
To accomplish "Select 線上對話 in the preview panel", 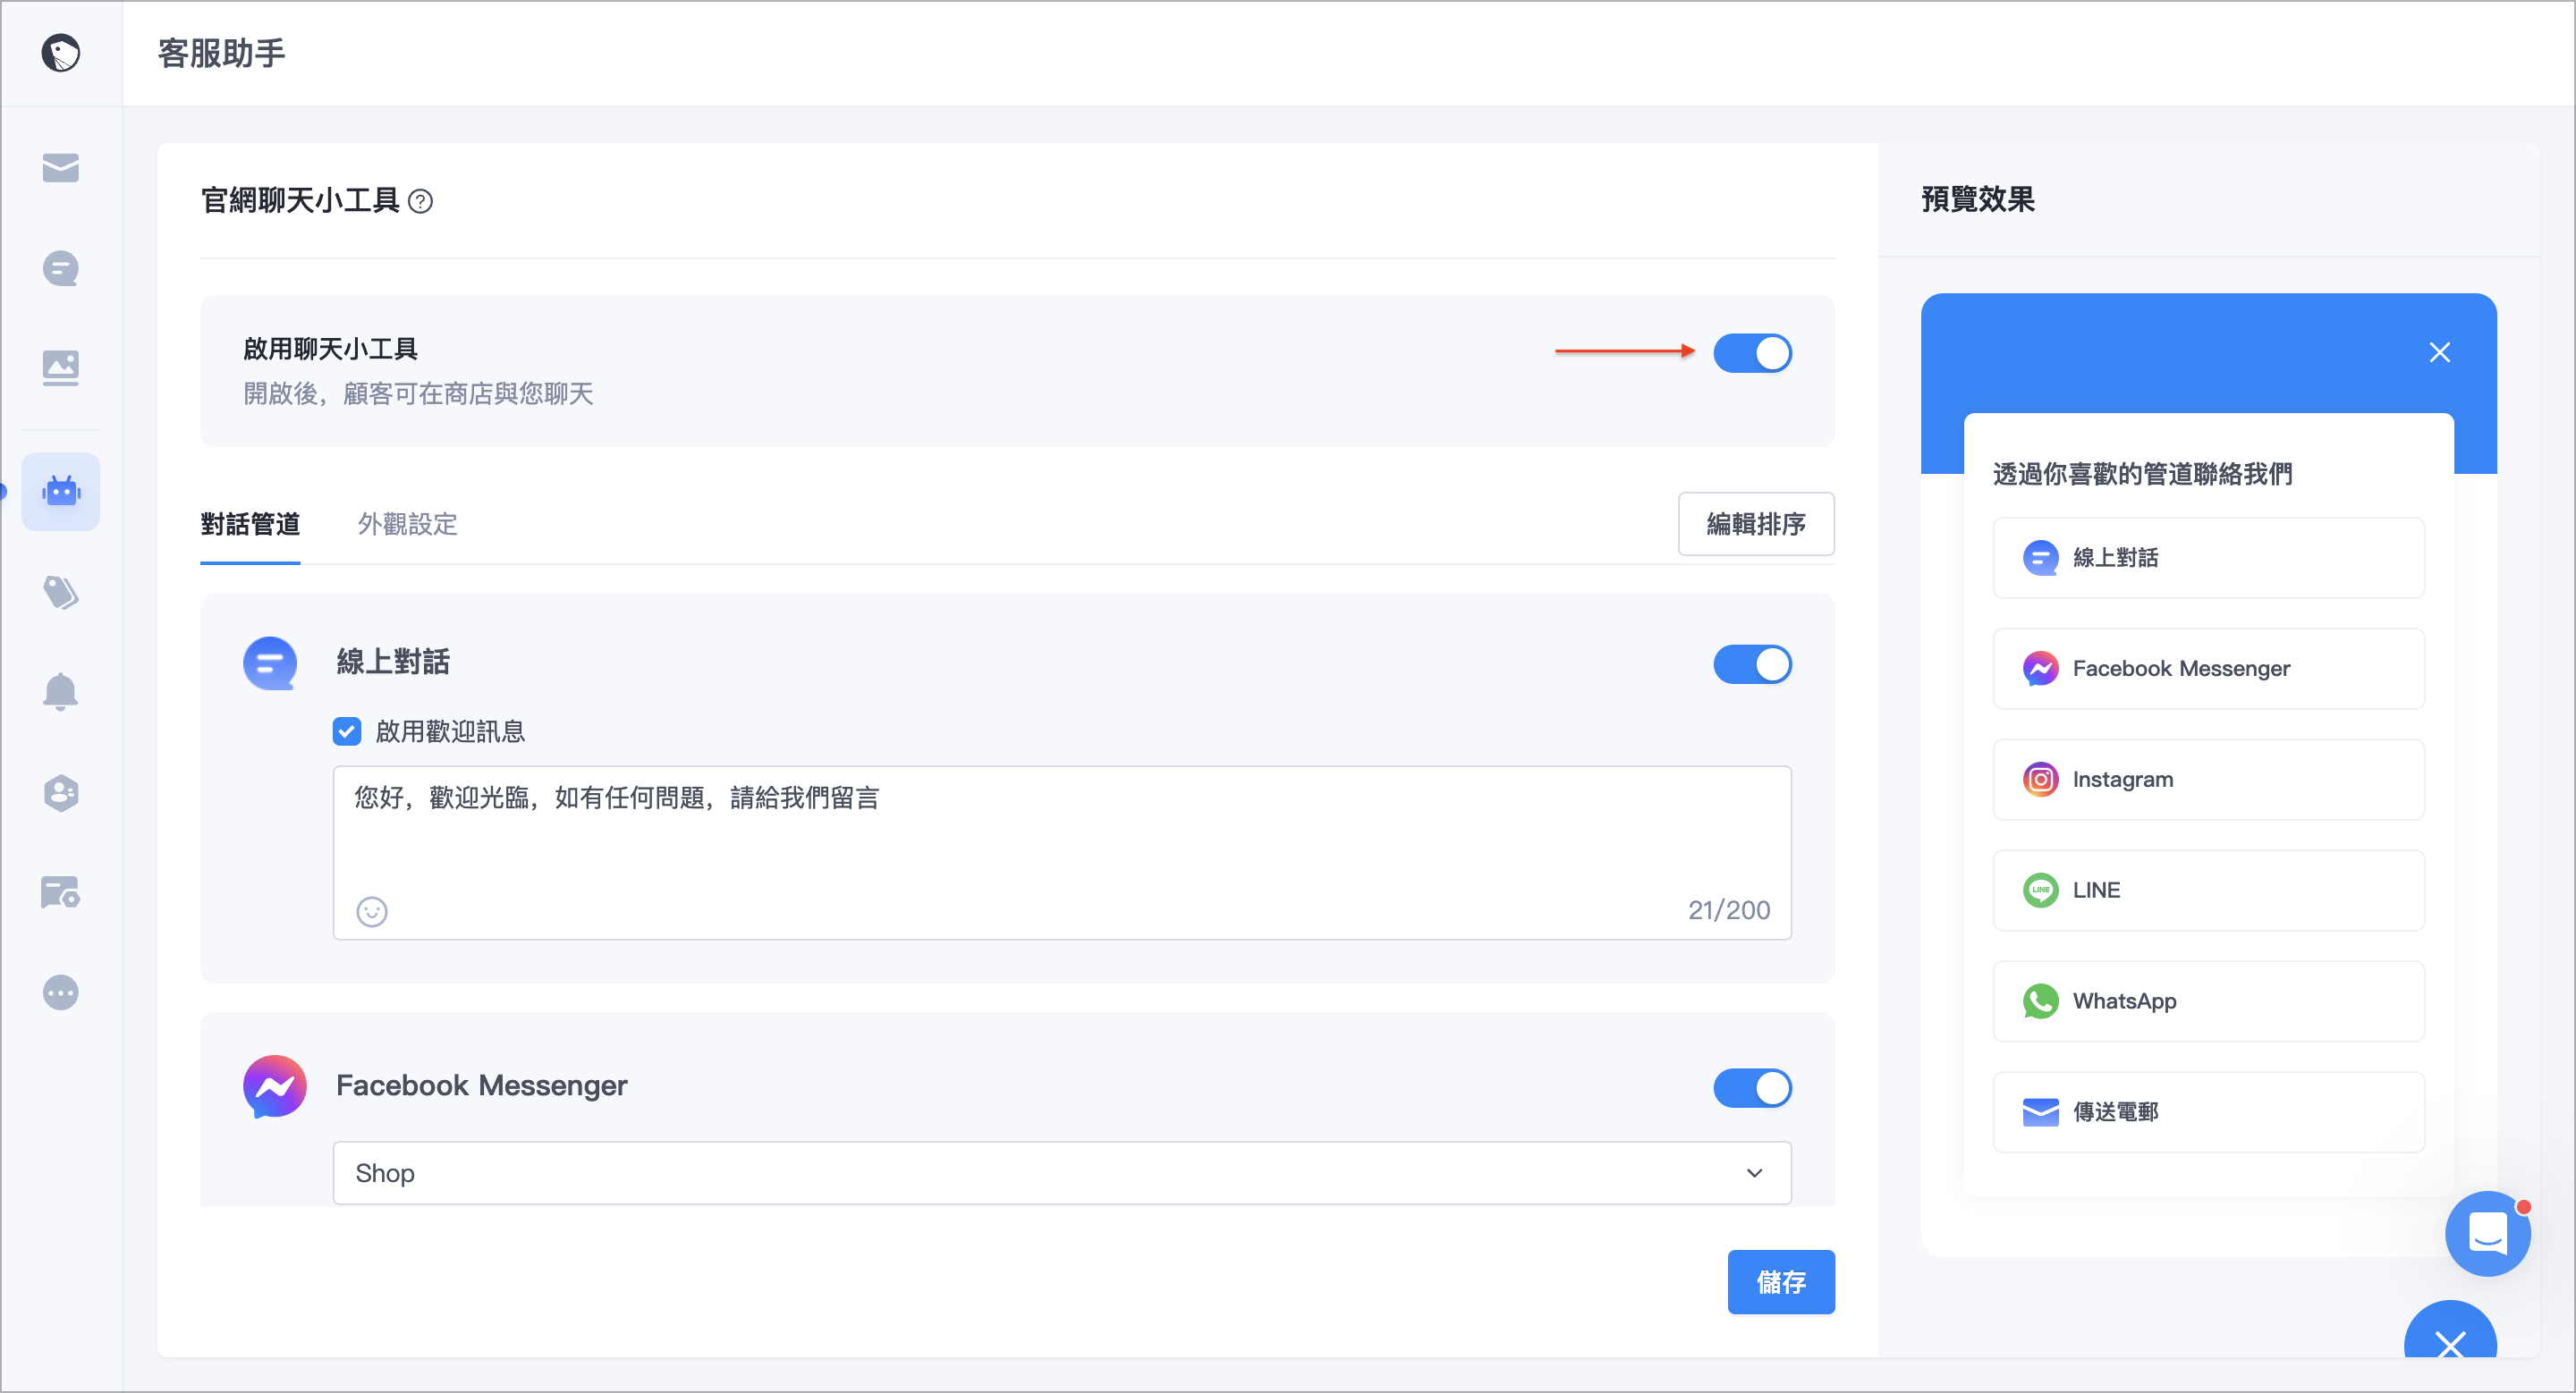I will pyautogui.click(x=2209, y=558).
